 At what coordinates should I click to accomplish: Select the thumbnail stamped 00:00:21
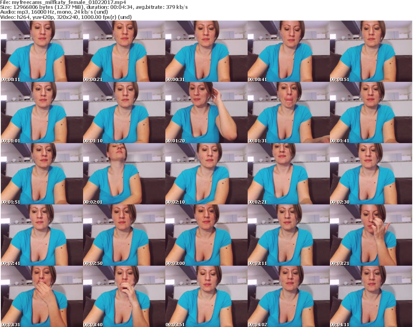124,51
